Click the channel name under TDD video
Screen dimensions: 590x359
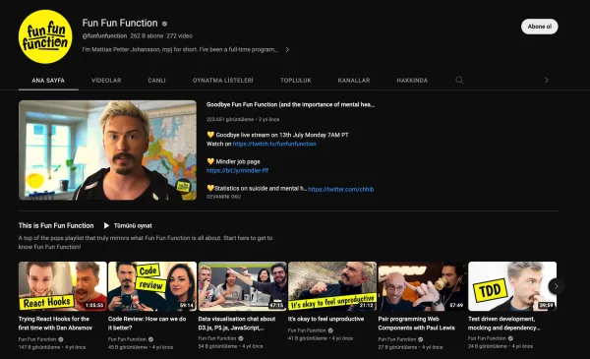[x=487, y=338]
